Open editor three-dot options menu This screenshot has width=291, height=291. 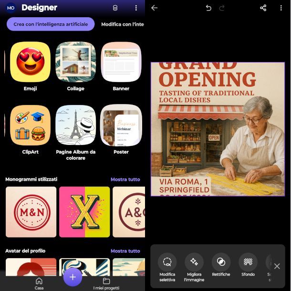point(281,8)
